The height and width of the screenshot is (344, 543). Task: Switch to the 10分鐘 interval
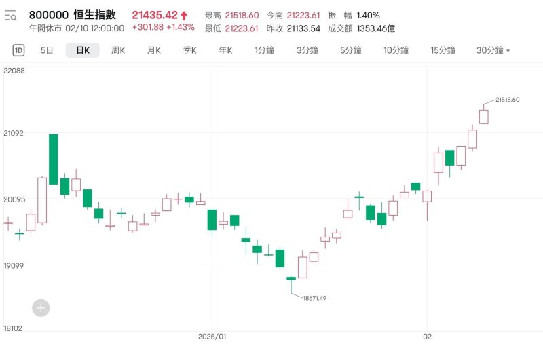tap(396, 50)
